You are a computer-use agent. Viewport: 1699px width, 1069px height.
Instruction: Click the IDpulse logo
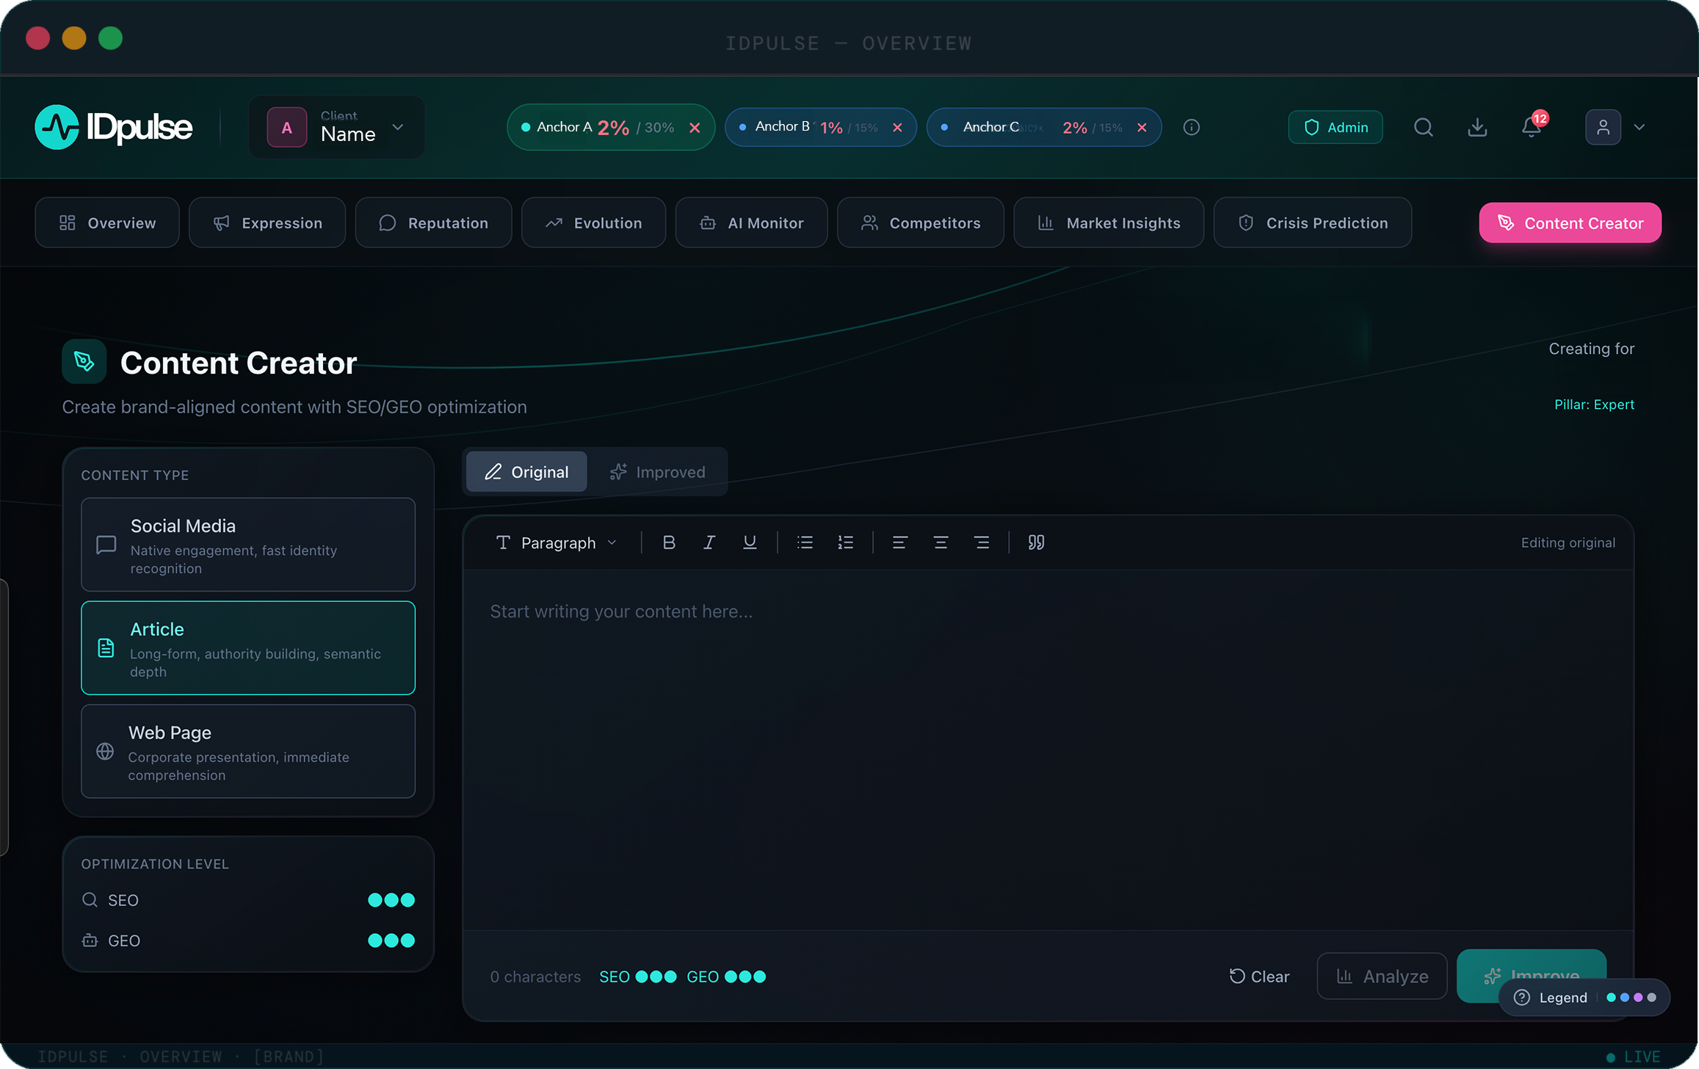click(x=114, y=127)
